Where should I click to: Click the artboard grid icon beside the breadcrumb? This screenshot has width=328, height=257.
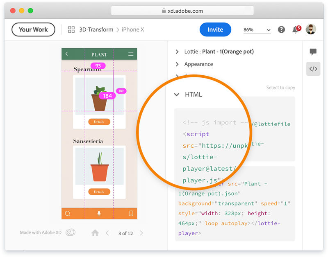pos(71,29)
